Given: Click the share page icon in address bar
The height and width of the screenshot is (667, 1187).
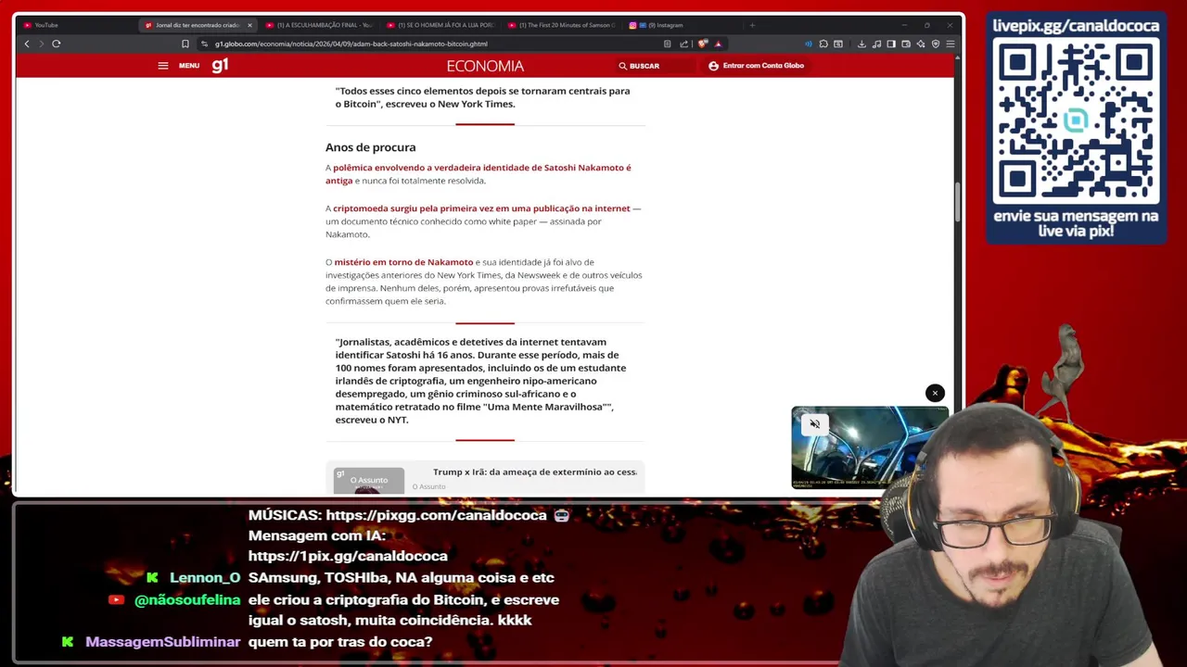Looking at the screenshot, I should [x=684, y=44].
